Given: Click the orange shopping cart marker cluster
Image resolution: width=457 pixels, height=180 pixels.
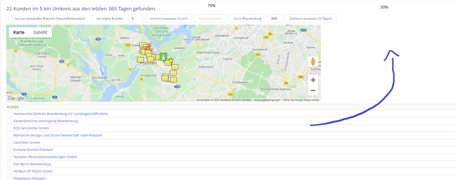Looking at the screenshot, I should point(148,48).
